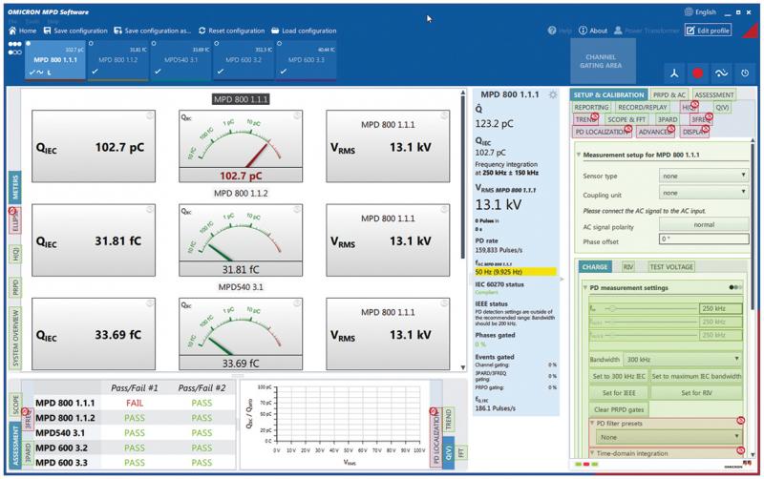Click the About info icon
The height and width of the screenshot is (479, 764).
pos(583,31)
